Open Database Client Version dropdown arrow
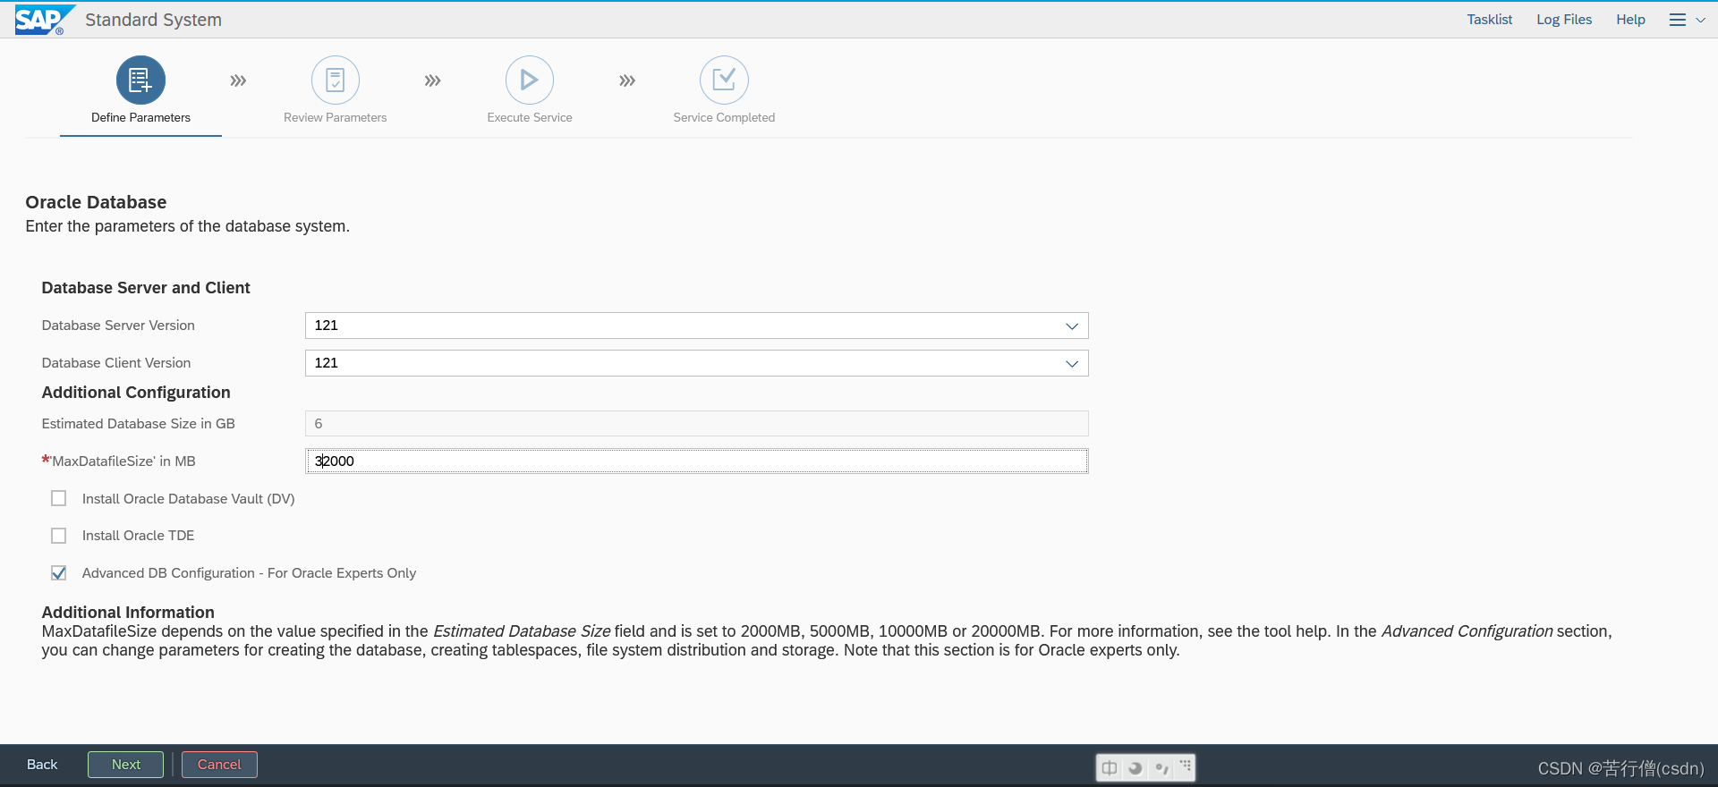This screenshot has height=787, width=1718. [x=1072, y=363]
